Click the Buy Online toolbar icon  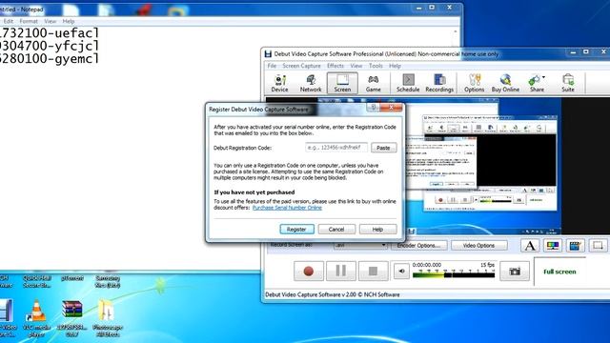505,83
